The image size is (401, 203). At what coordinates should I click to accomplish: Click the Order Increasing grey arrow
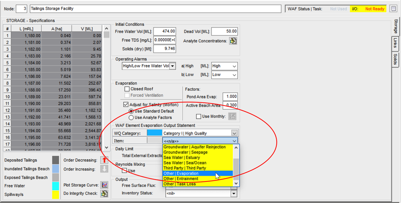(104, 169)
